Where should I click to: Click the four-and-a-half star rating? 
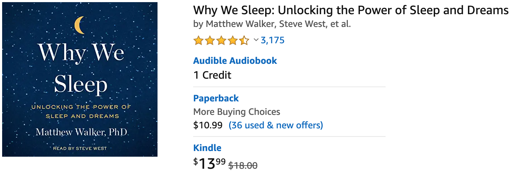click(x=221, y=40)
